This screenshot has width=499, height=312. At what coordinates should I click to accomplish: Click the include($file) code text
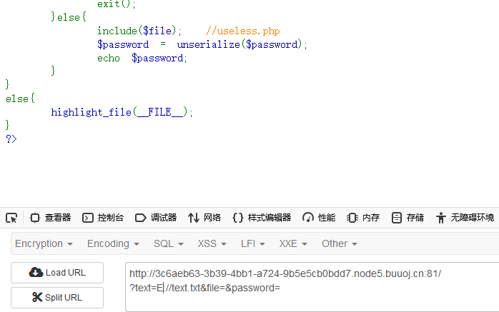137,31
